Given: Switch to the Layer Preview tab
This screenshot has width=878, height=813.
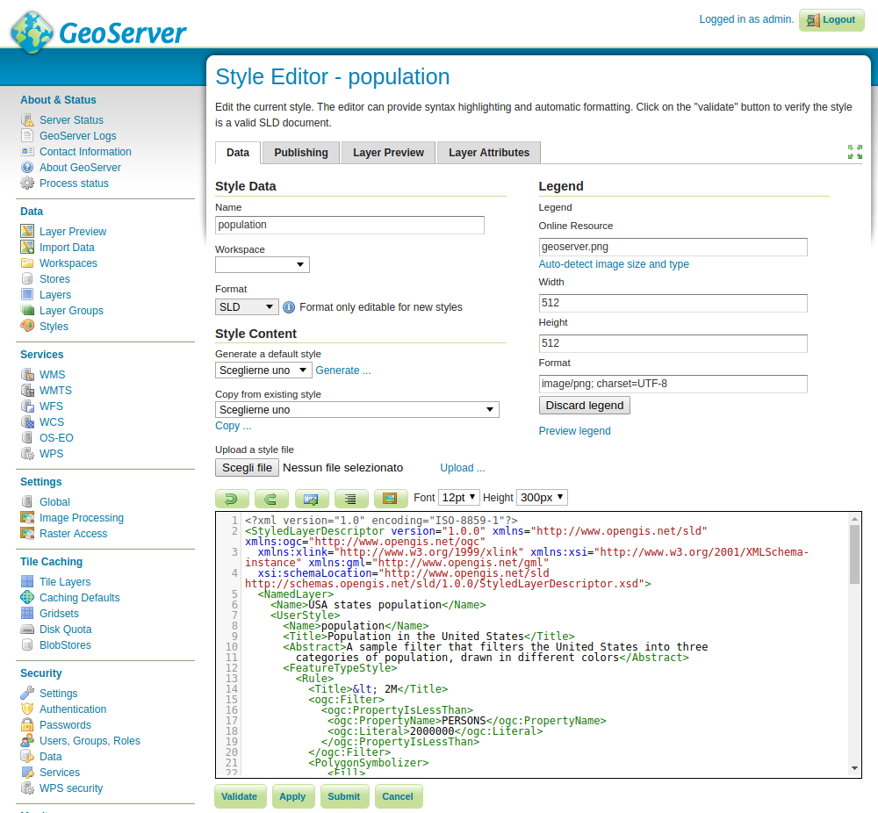Looking at the screenshot, I should pos(389,152).
